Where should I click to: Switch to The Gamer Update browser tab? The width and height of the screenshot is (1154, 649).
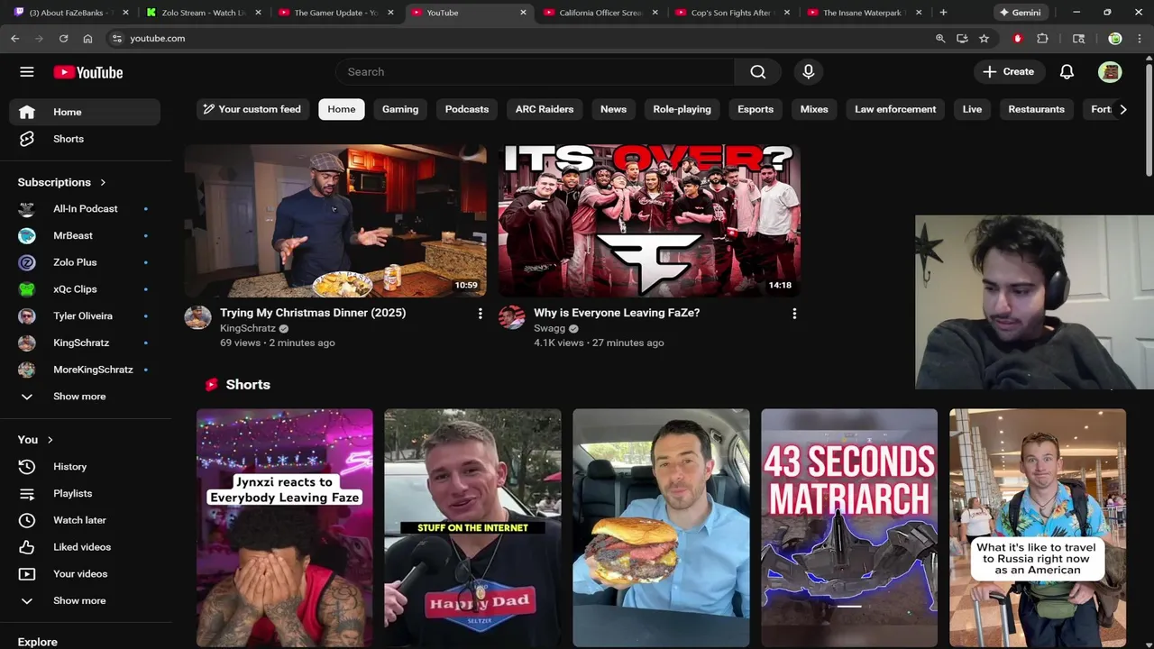[335, 13]
